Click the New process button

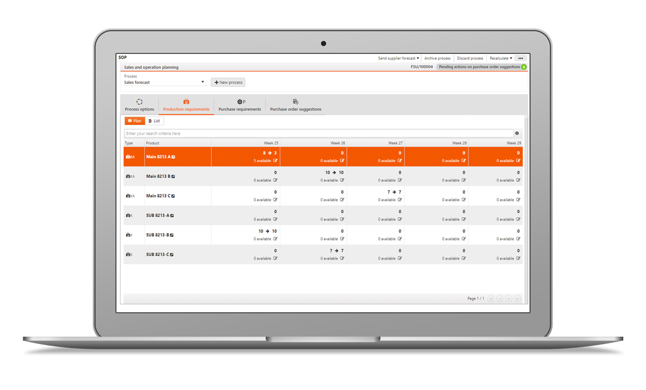tap(227, 82)
